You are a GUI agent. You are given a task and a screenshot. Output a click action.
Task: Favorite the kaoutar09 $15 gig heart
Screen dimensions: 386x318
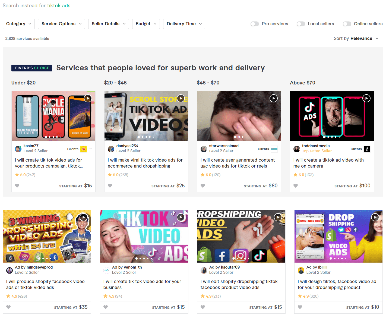pyautogui.click(x=203, y=307)
